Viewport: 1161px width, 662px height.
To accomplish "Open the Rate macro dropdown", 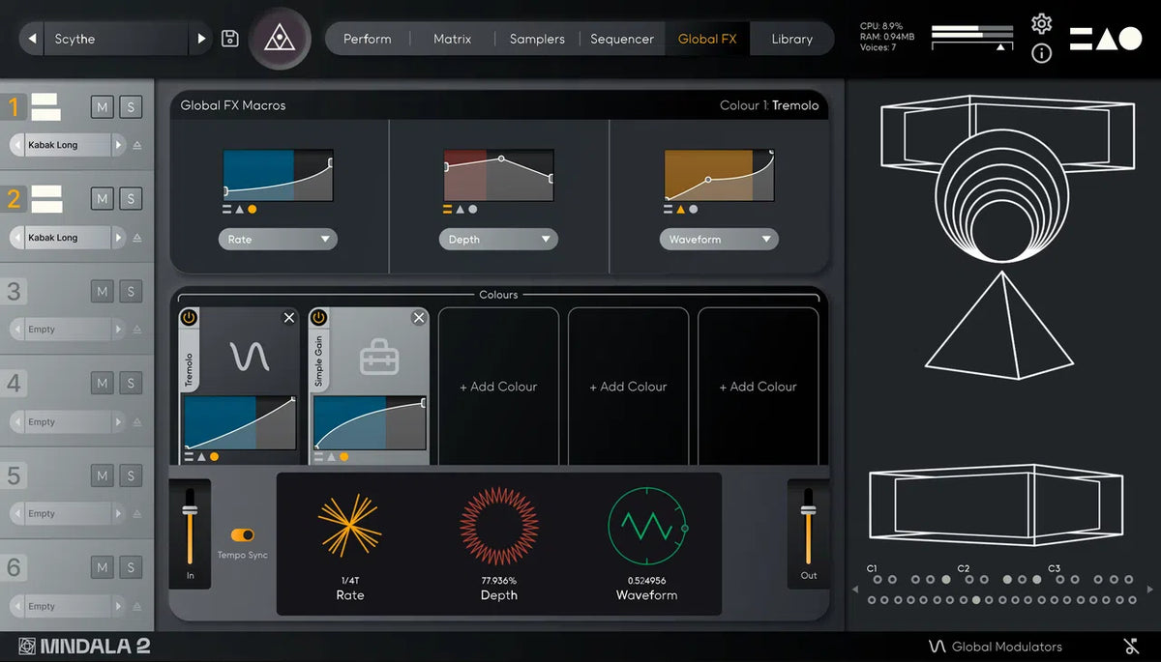I will (x=278, y=240).
